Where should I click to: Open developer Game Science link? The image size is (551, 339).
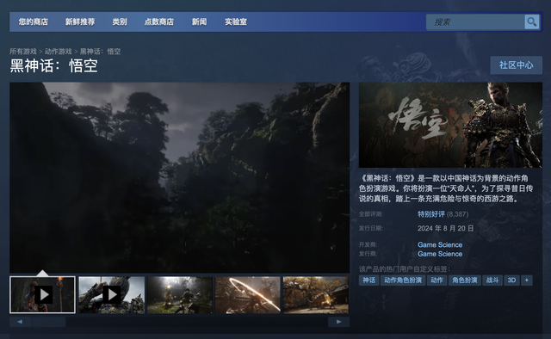point(440,245)
